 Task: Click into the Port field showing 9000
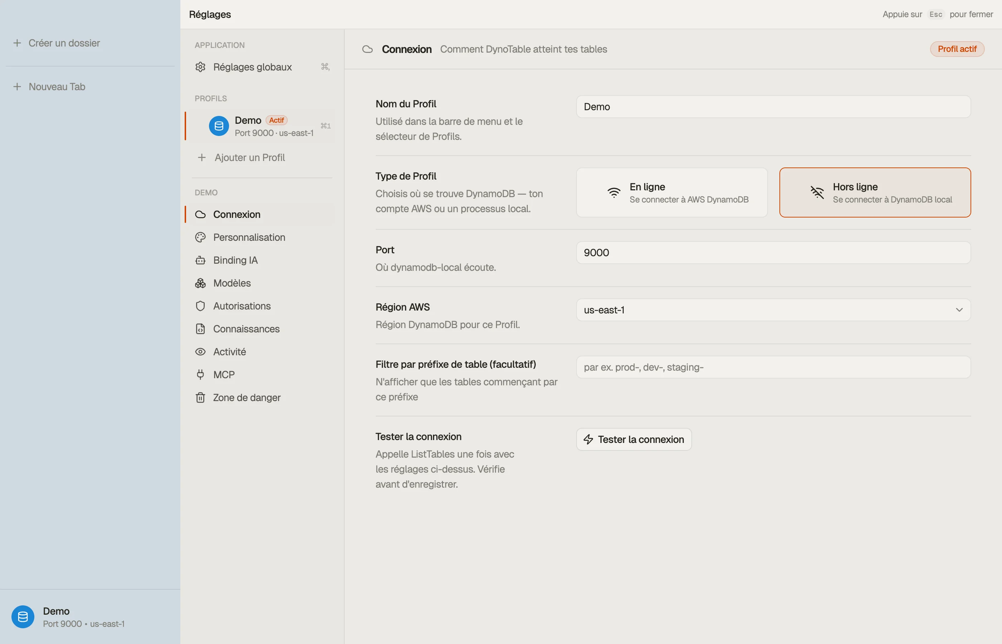click(773, 253)
